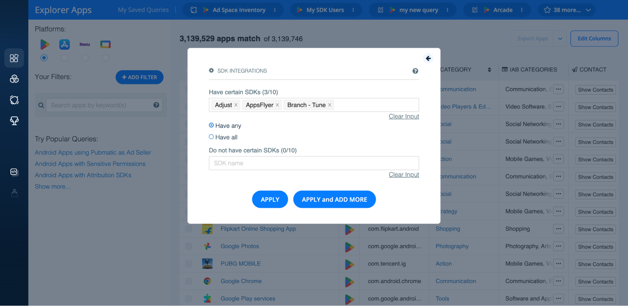Screen dimensions: 628x306
Task: Open the Export Apps dropdown arrow
Action: [560, 39]
